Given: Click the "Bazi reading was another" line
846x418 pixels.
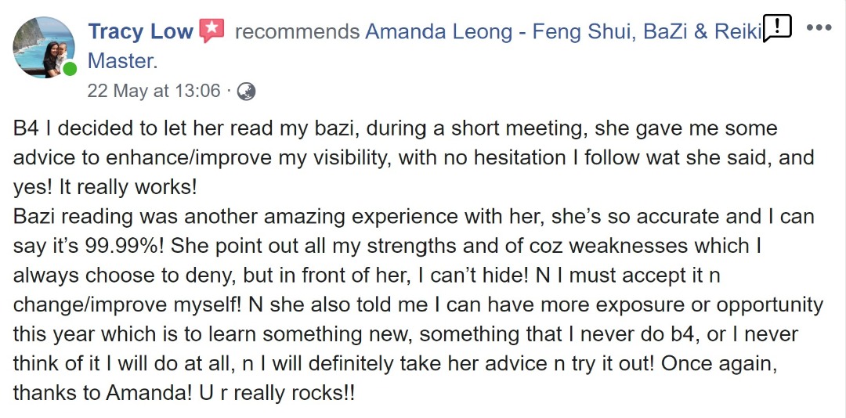Looking at the screenshot, I should click(414, 216).
